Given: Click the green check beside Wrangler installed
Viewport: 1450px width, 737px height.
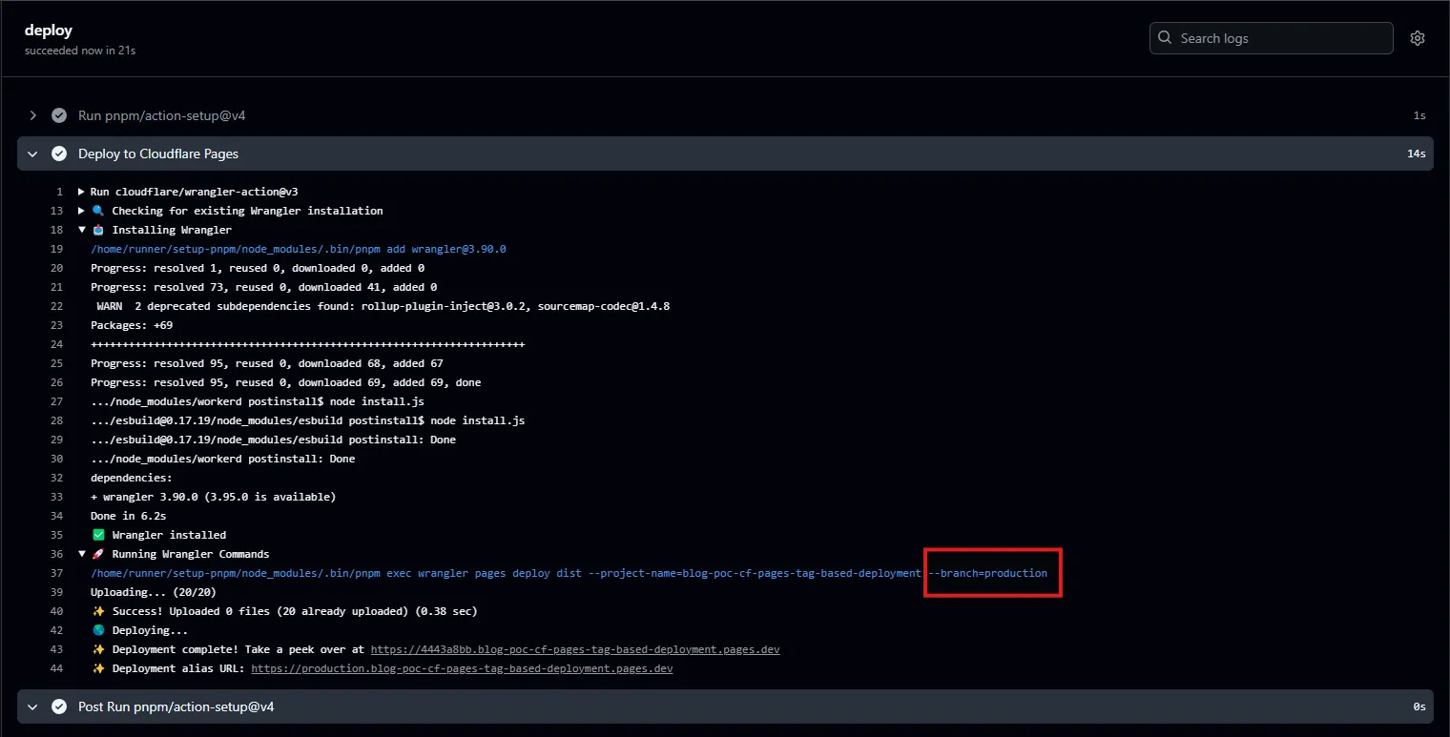Looking at the screenshot, I should (97, 534).
